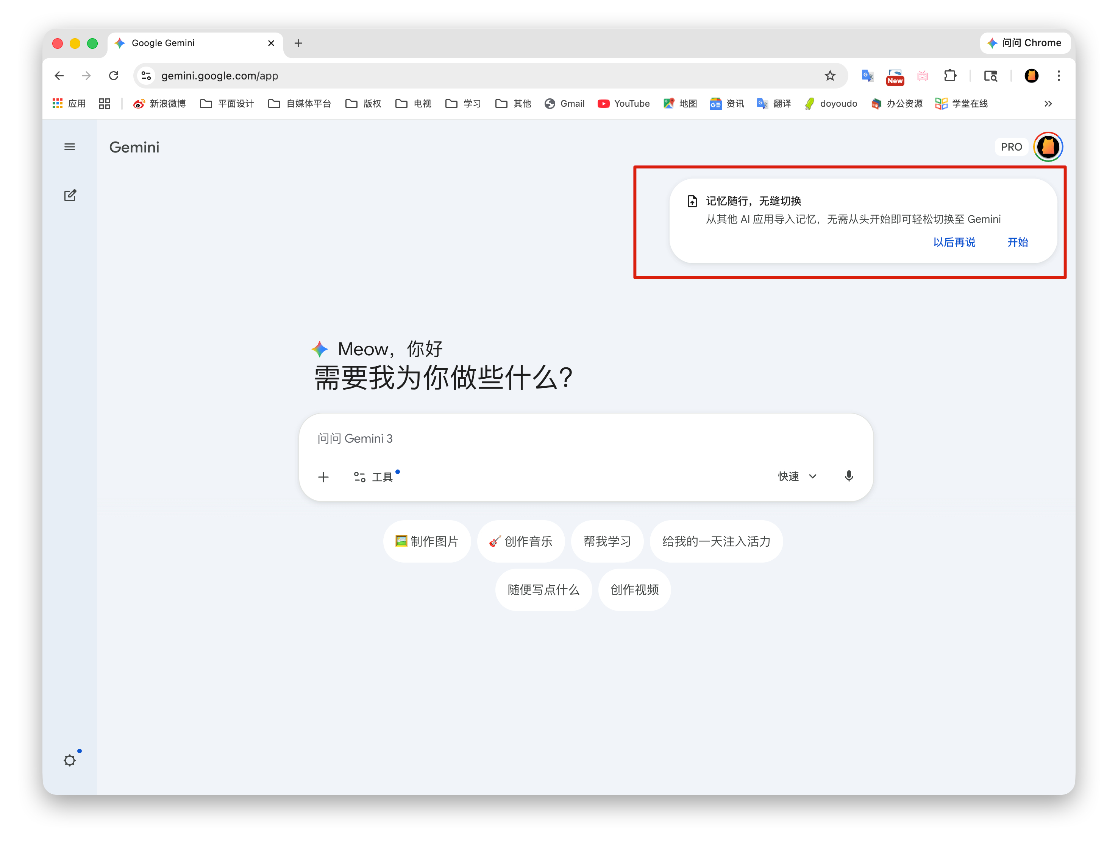This screenshot has width=1118, height=852.
Task: Click the plus attach icon in prompt box
Action: tap(323, 477)
